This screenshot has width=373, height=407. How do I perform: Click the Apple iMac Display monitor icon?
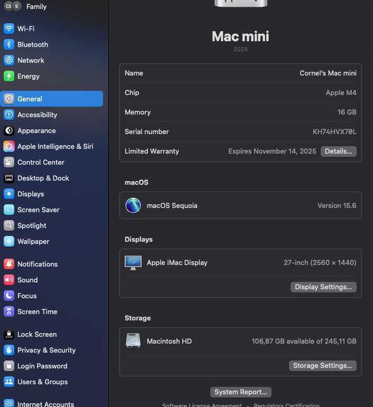pos(133,263)
